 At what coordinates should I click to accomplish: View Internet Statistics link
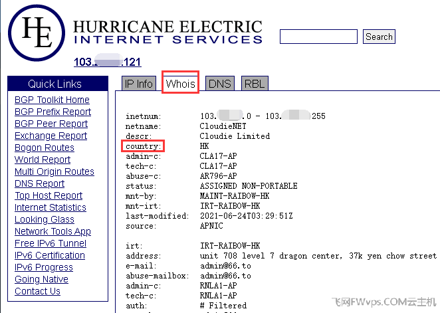pos(51,207)
